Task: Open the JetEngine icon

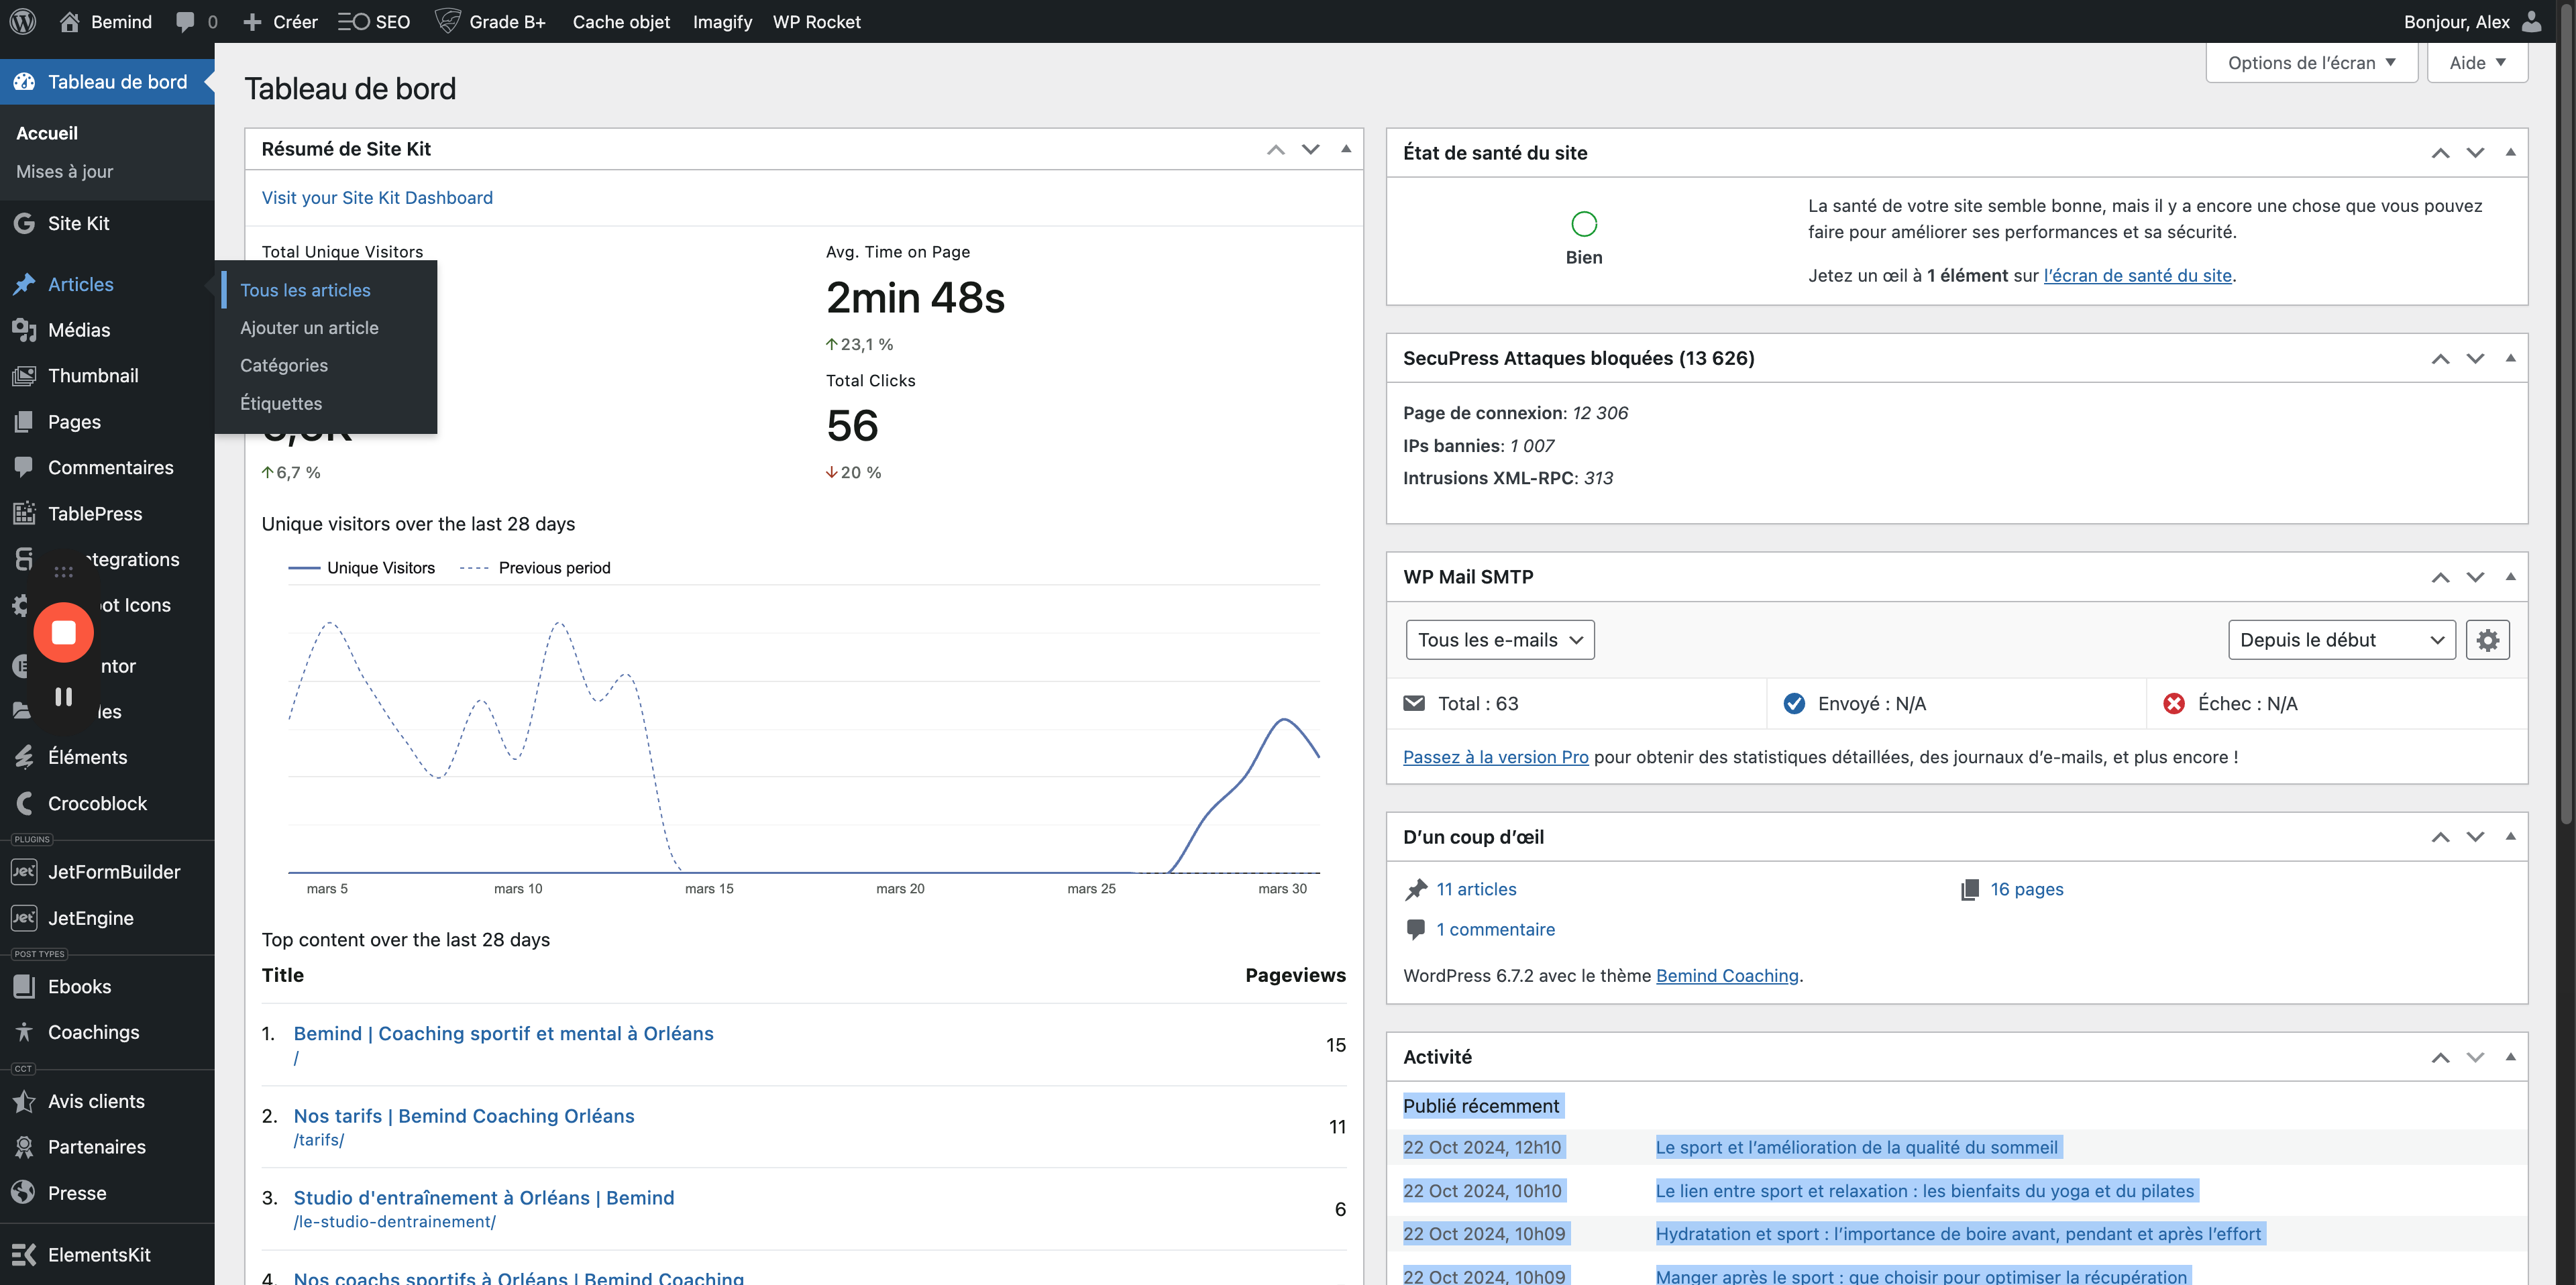Action: 24,918
